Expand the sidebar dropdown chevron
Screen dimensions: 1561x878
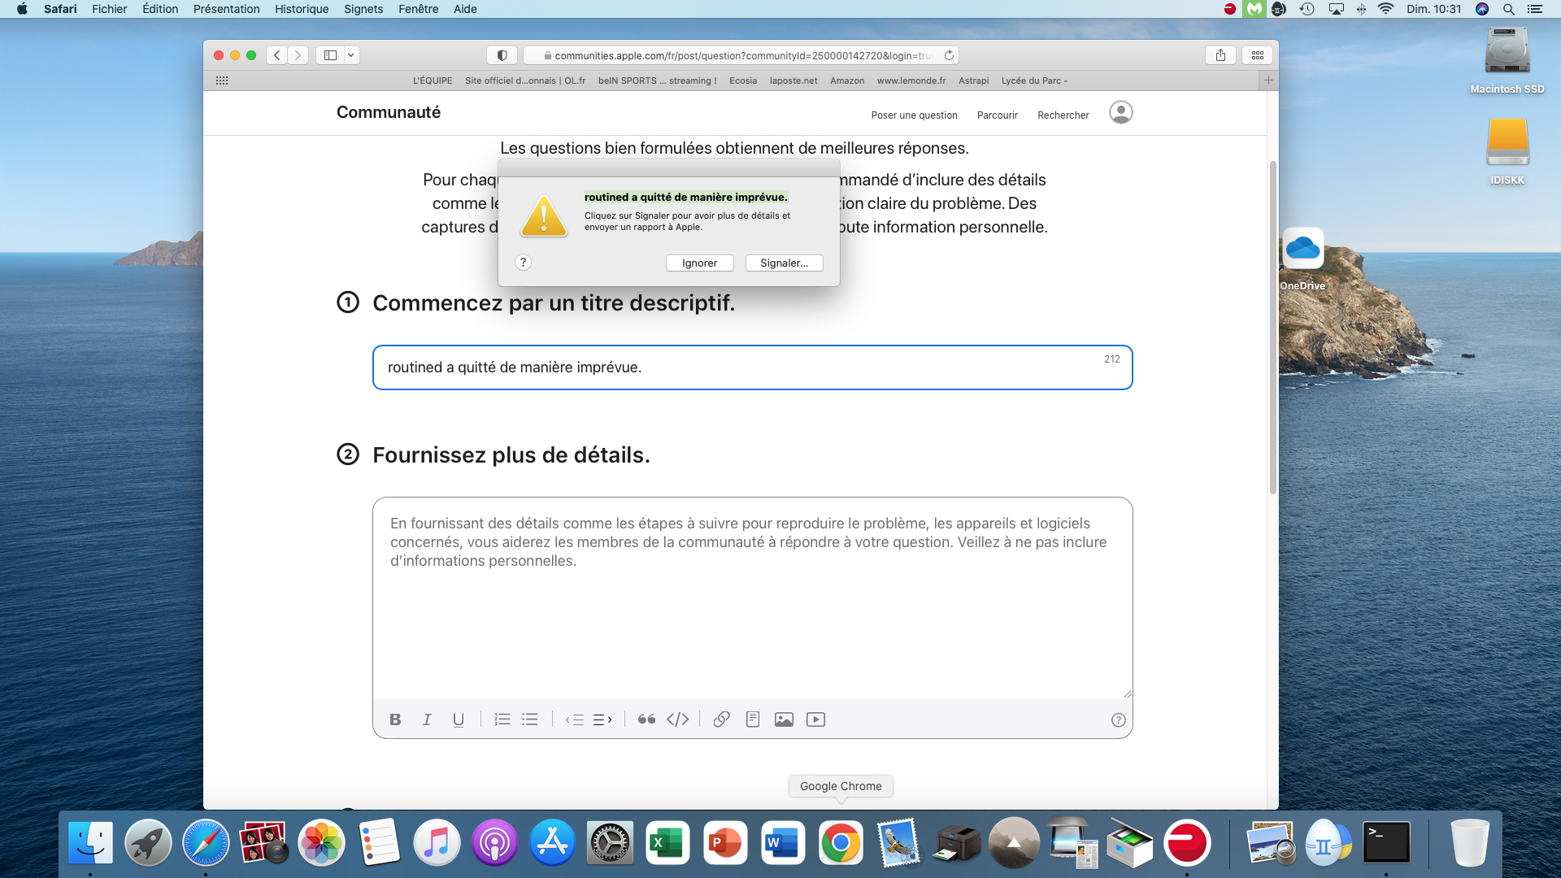pyautogui.click(x=350, y=55)
